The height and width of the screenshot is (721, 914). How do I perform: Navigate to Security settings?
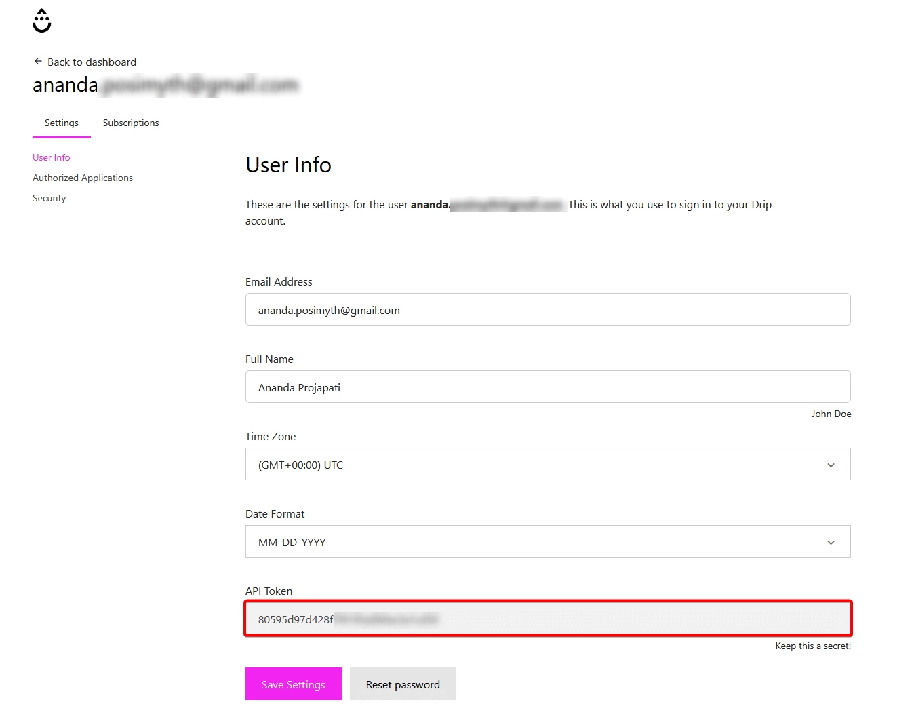click(49, 198)
